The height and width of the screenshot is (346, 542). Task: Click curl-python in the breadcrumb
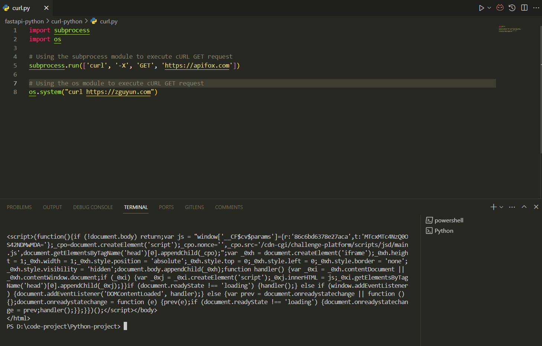67,22
